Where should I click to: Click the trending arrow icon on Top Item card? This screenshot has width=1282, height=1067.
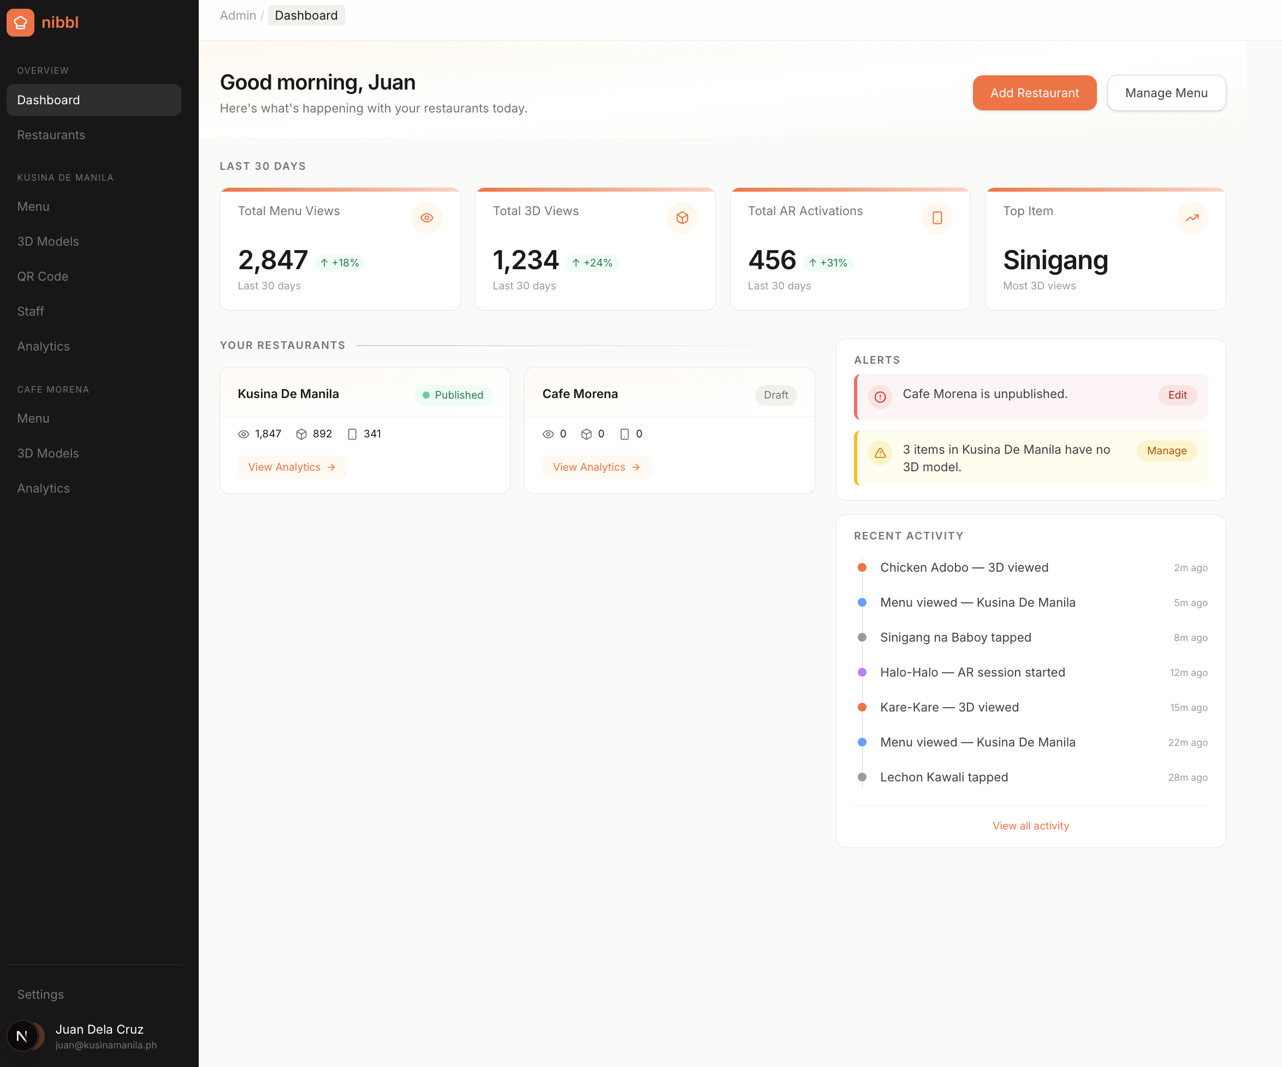click(1192, 218)
